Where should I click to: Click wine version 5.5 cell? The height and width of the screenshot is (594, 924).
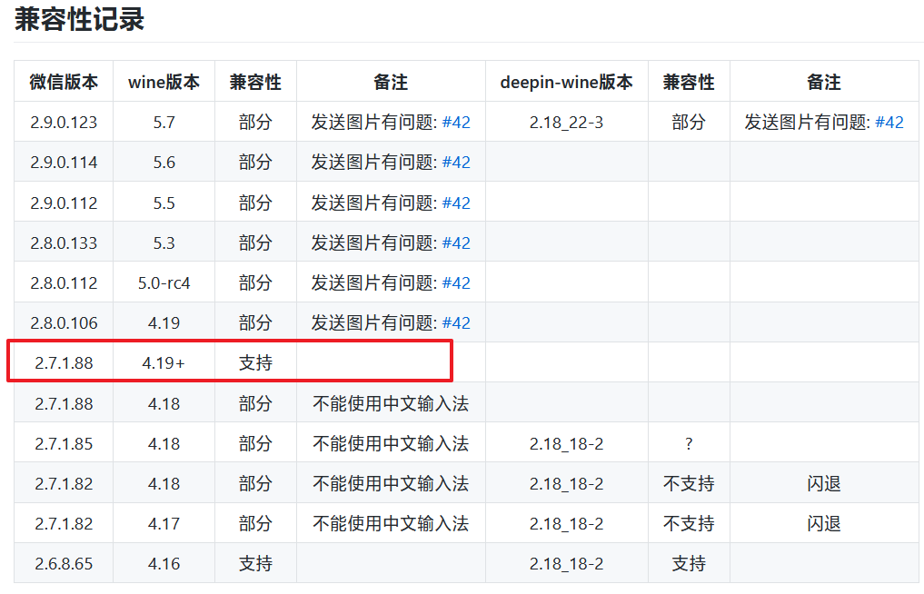[164, 203]
